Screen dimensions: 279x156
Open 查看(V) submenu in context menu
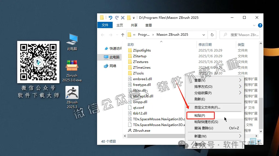pos(215,80)
